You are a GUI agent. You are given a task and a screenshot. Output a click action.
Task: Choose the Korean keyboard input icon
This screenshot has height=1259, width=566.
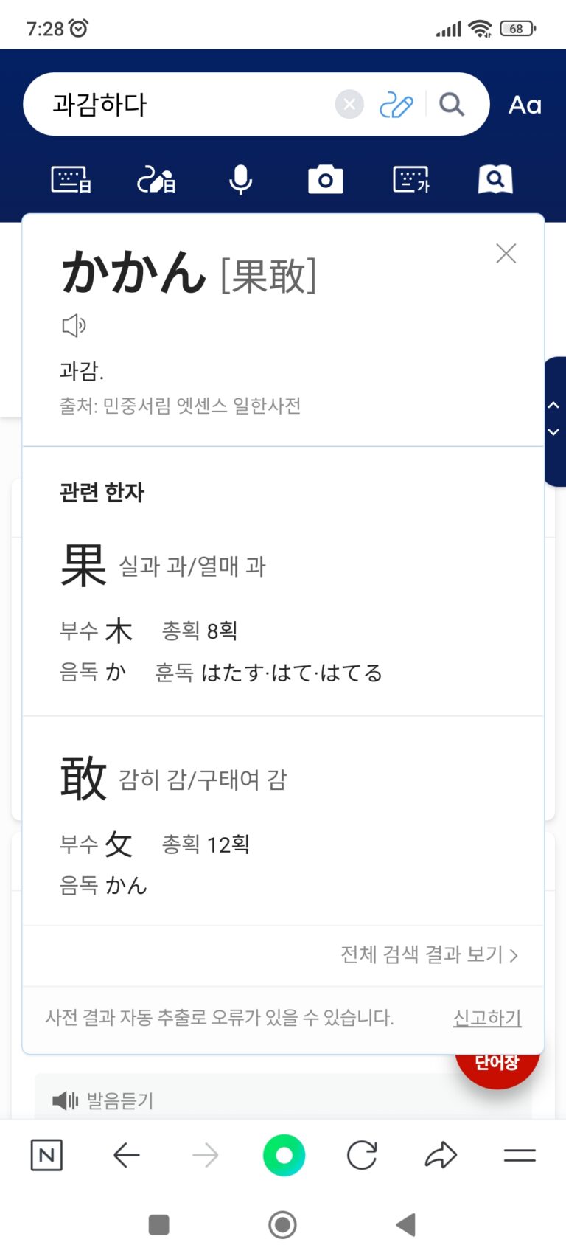pos(411,179)
